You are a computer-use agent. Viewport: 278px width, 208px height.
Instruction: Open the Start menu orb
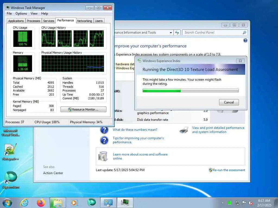coord(7,203)
